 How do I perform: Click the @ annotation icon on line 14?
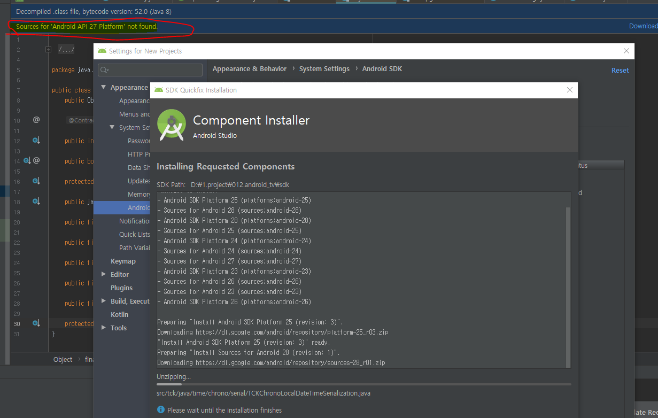(36, 160)
